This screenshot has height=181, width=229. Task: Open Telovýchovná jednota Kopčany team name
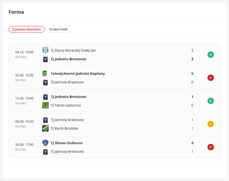coord(78,74)
